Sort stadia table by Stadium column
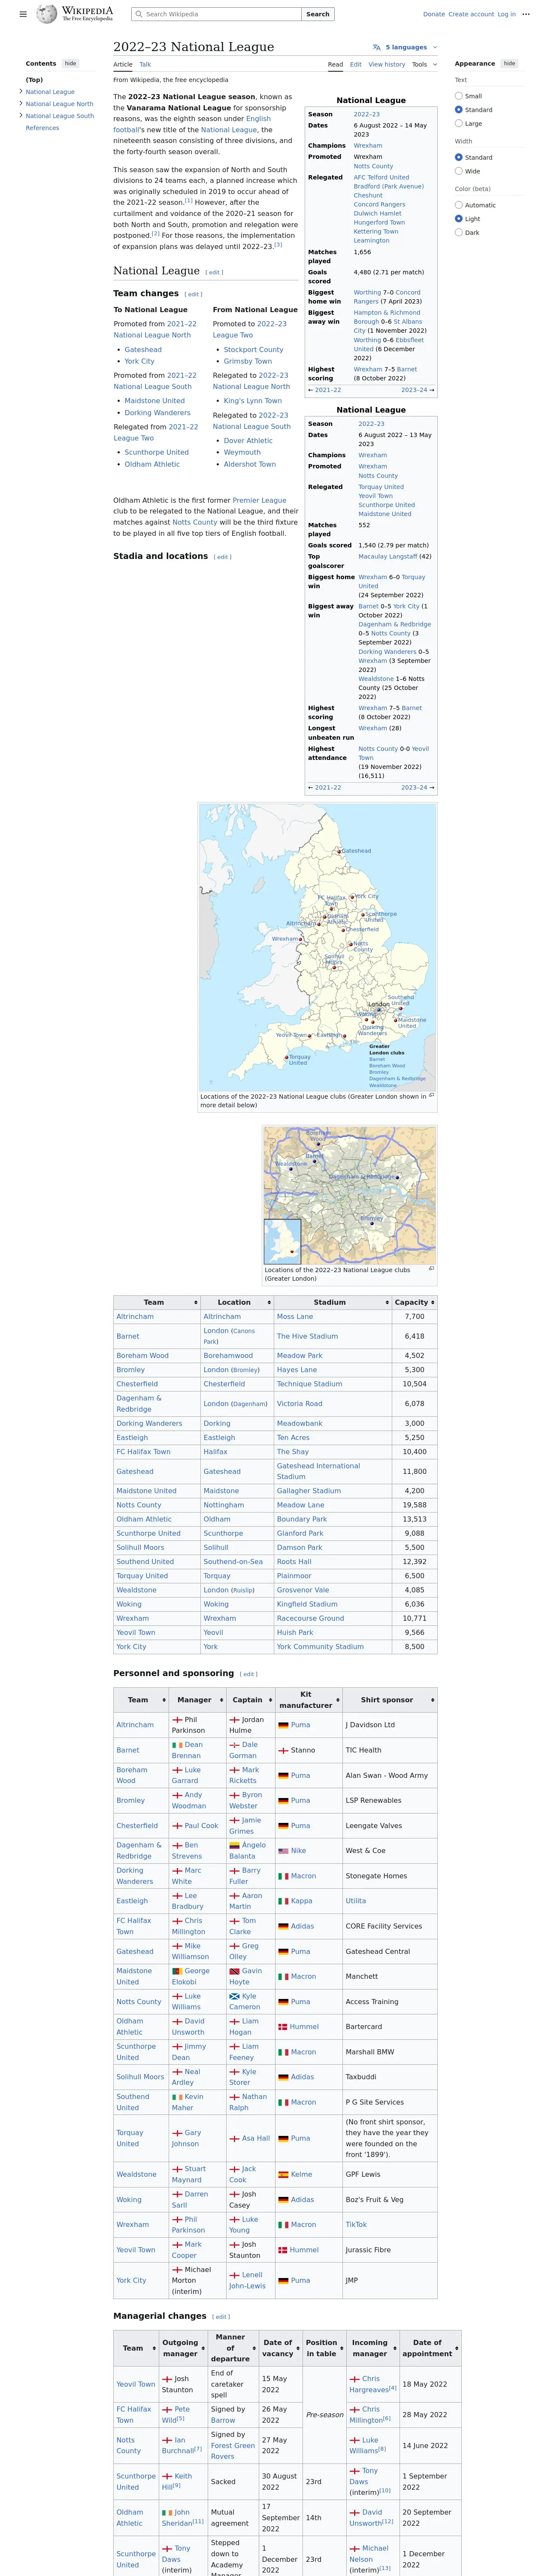This screenshot has height=2576, width=551. [333, 1302]
